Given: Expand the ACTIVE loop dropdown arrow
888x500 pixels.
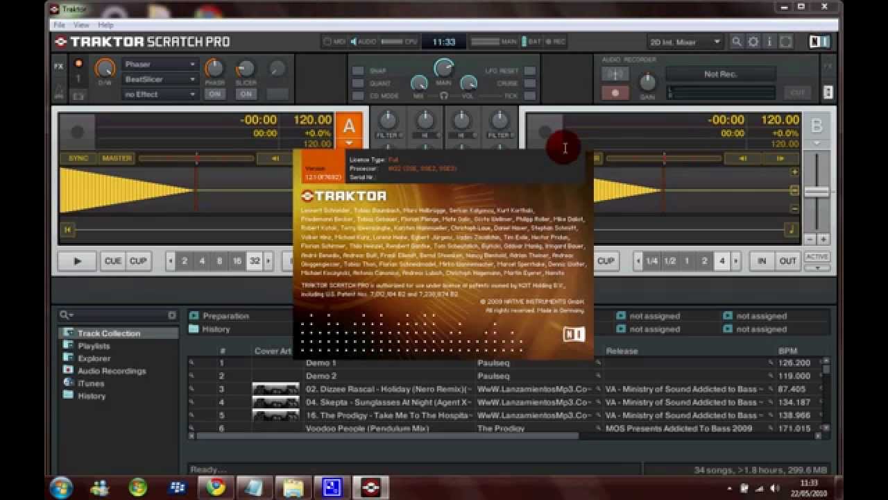Looking at the screenshot, I should pyautogui.click(x=817, y=268).
